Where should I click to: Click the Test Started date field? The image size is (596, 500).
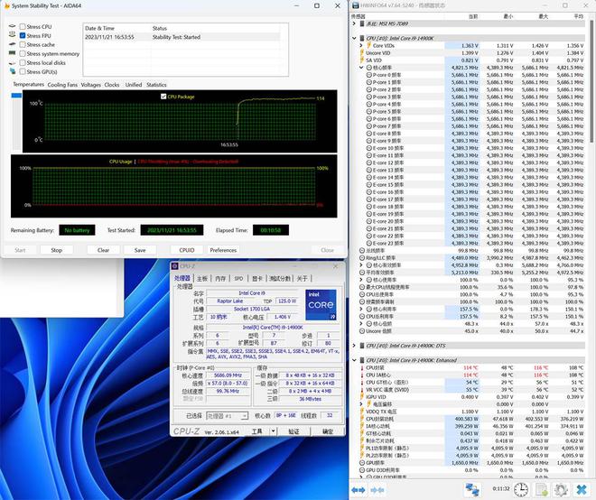pos(172,230)
